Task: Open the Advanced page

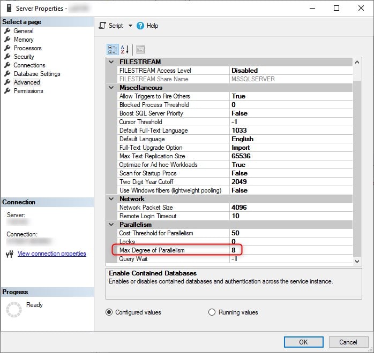Action: [27, 82]
